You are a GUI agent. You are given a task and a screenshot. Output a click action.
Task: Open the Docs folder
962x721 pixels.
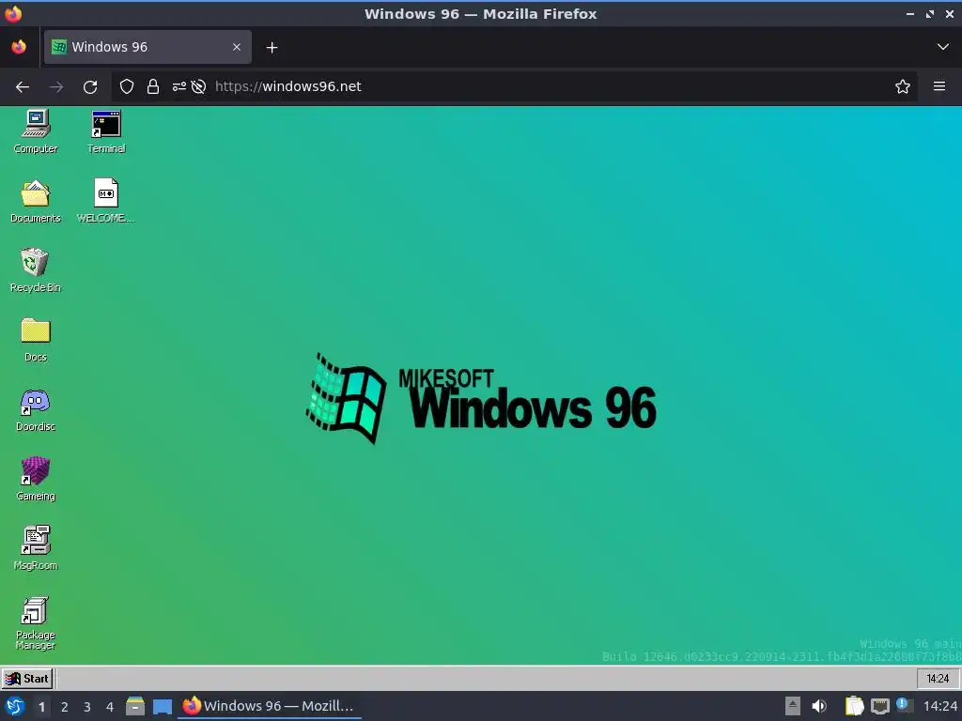tap(36, 340)
